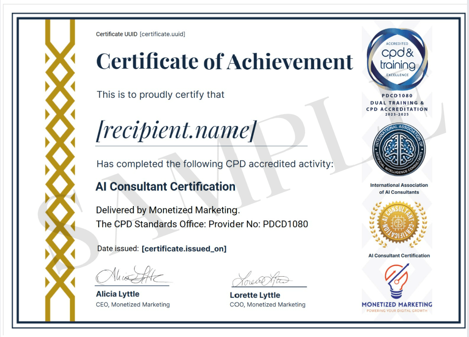
Task: Click 'CEO, Monetized Marketing' title
Action: 133,305
